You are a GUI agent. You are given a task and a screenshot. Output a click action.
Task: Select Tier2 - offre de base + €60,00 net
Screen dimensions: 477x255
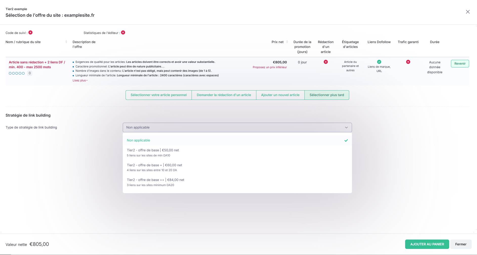click(237, 168)
